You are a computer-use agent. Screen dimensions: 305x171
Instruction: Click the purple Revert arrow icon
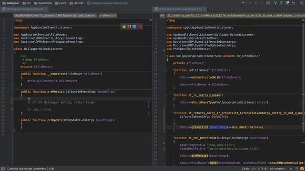tap(294, 3)
